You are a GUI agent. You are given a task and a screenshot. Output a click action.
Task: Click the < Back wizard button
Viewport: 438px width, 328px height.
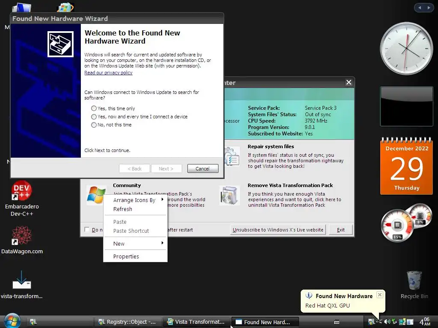(134, 168)
